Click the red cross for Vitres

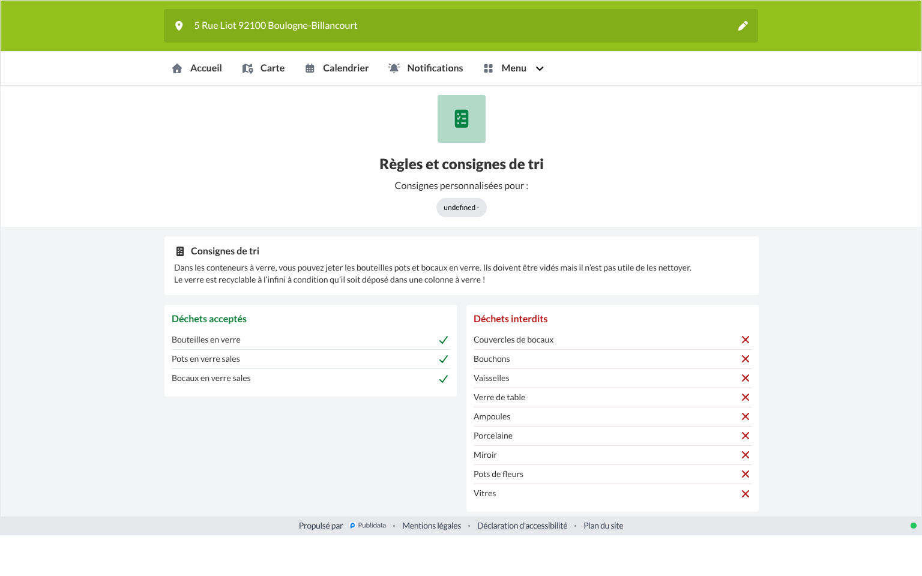click(746, 494)
